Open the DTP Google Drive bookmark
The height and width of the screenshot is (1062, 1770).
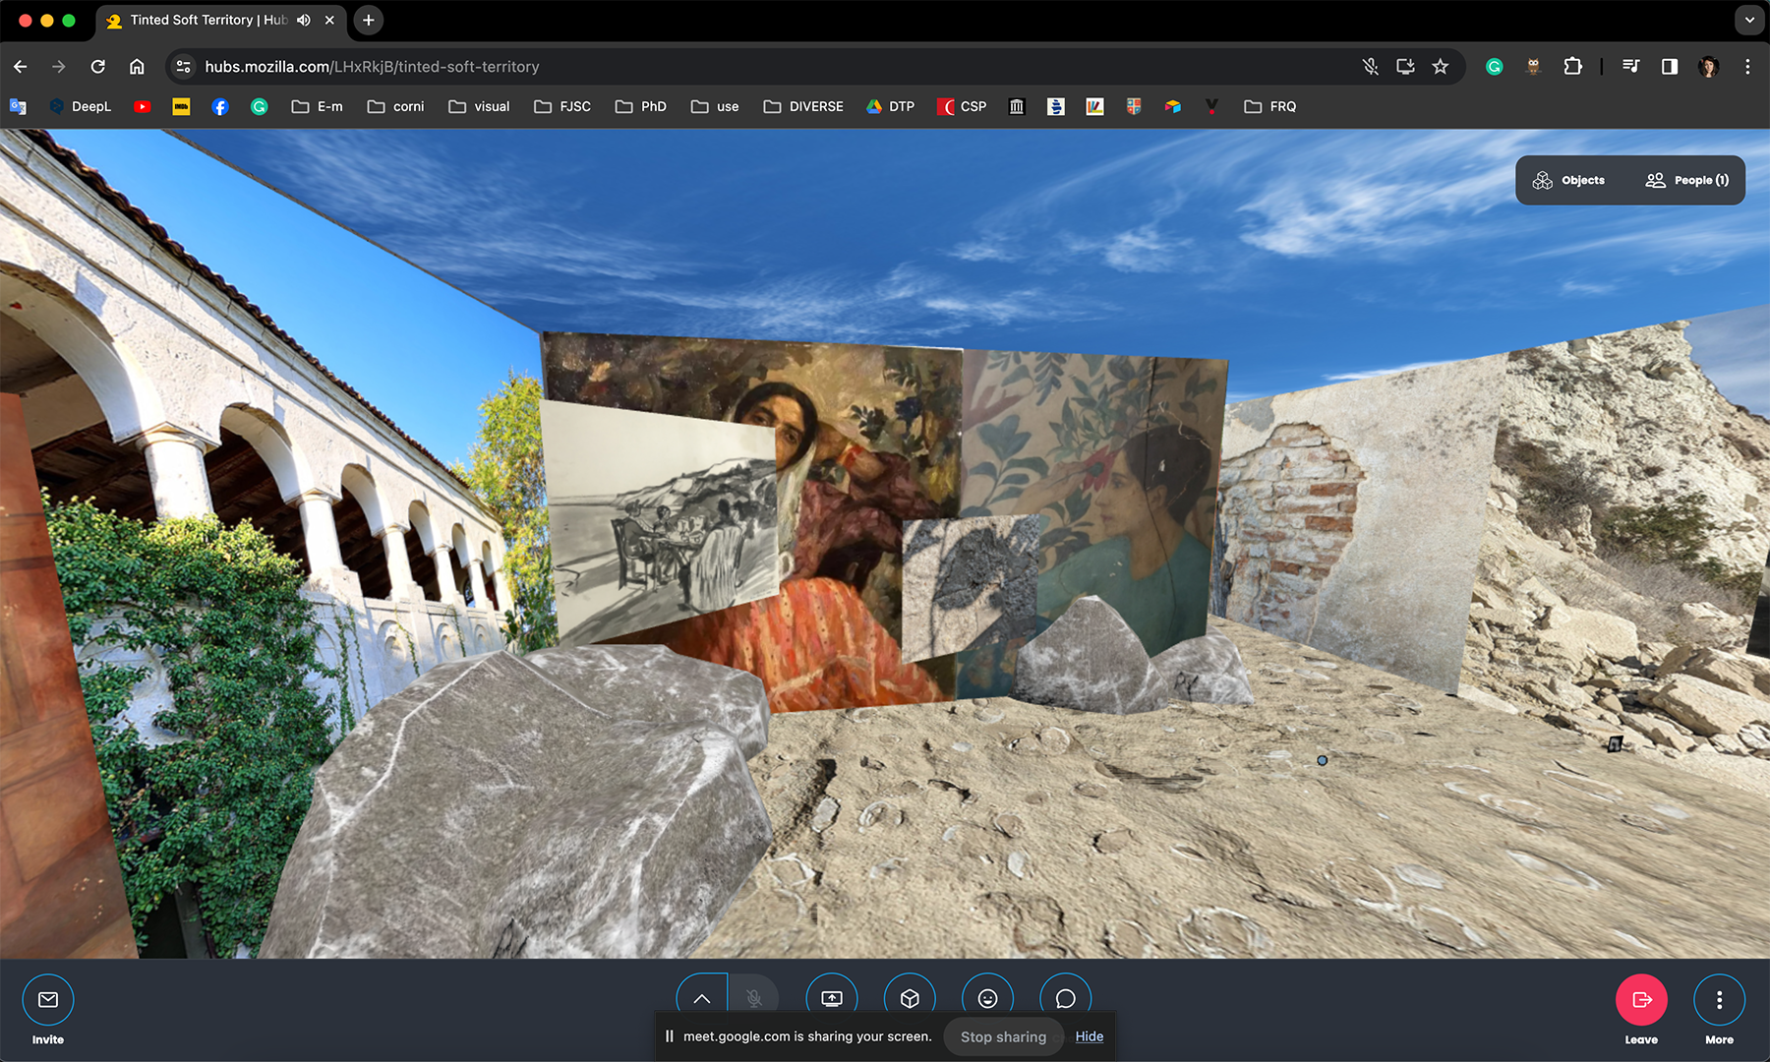pyautogui.click(x=891, y=106)
